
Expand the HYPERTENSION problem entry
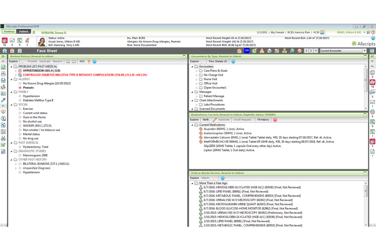pyautogui.click(x=16, y=71)
